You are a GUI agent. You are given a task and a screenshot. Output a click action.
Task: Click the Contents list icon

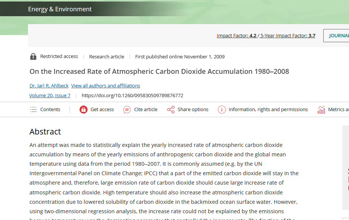coord(34,110)
